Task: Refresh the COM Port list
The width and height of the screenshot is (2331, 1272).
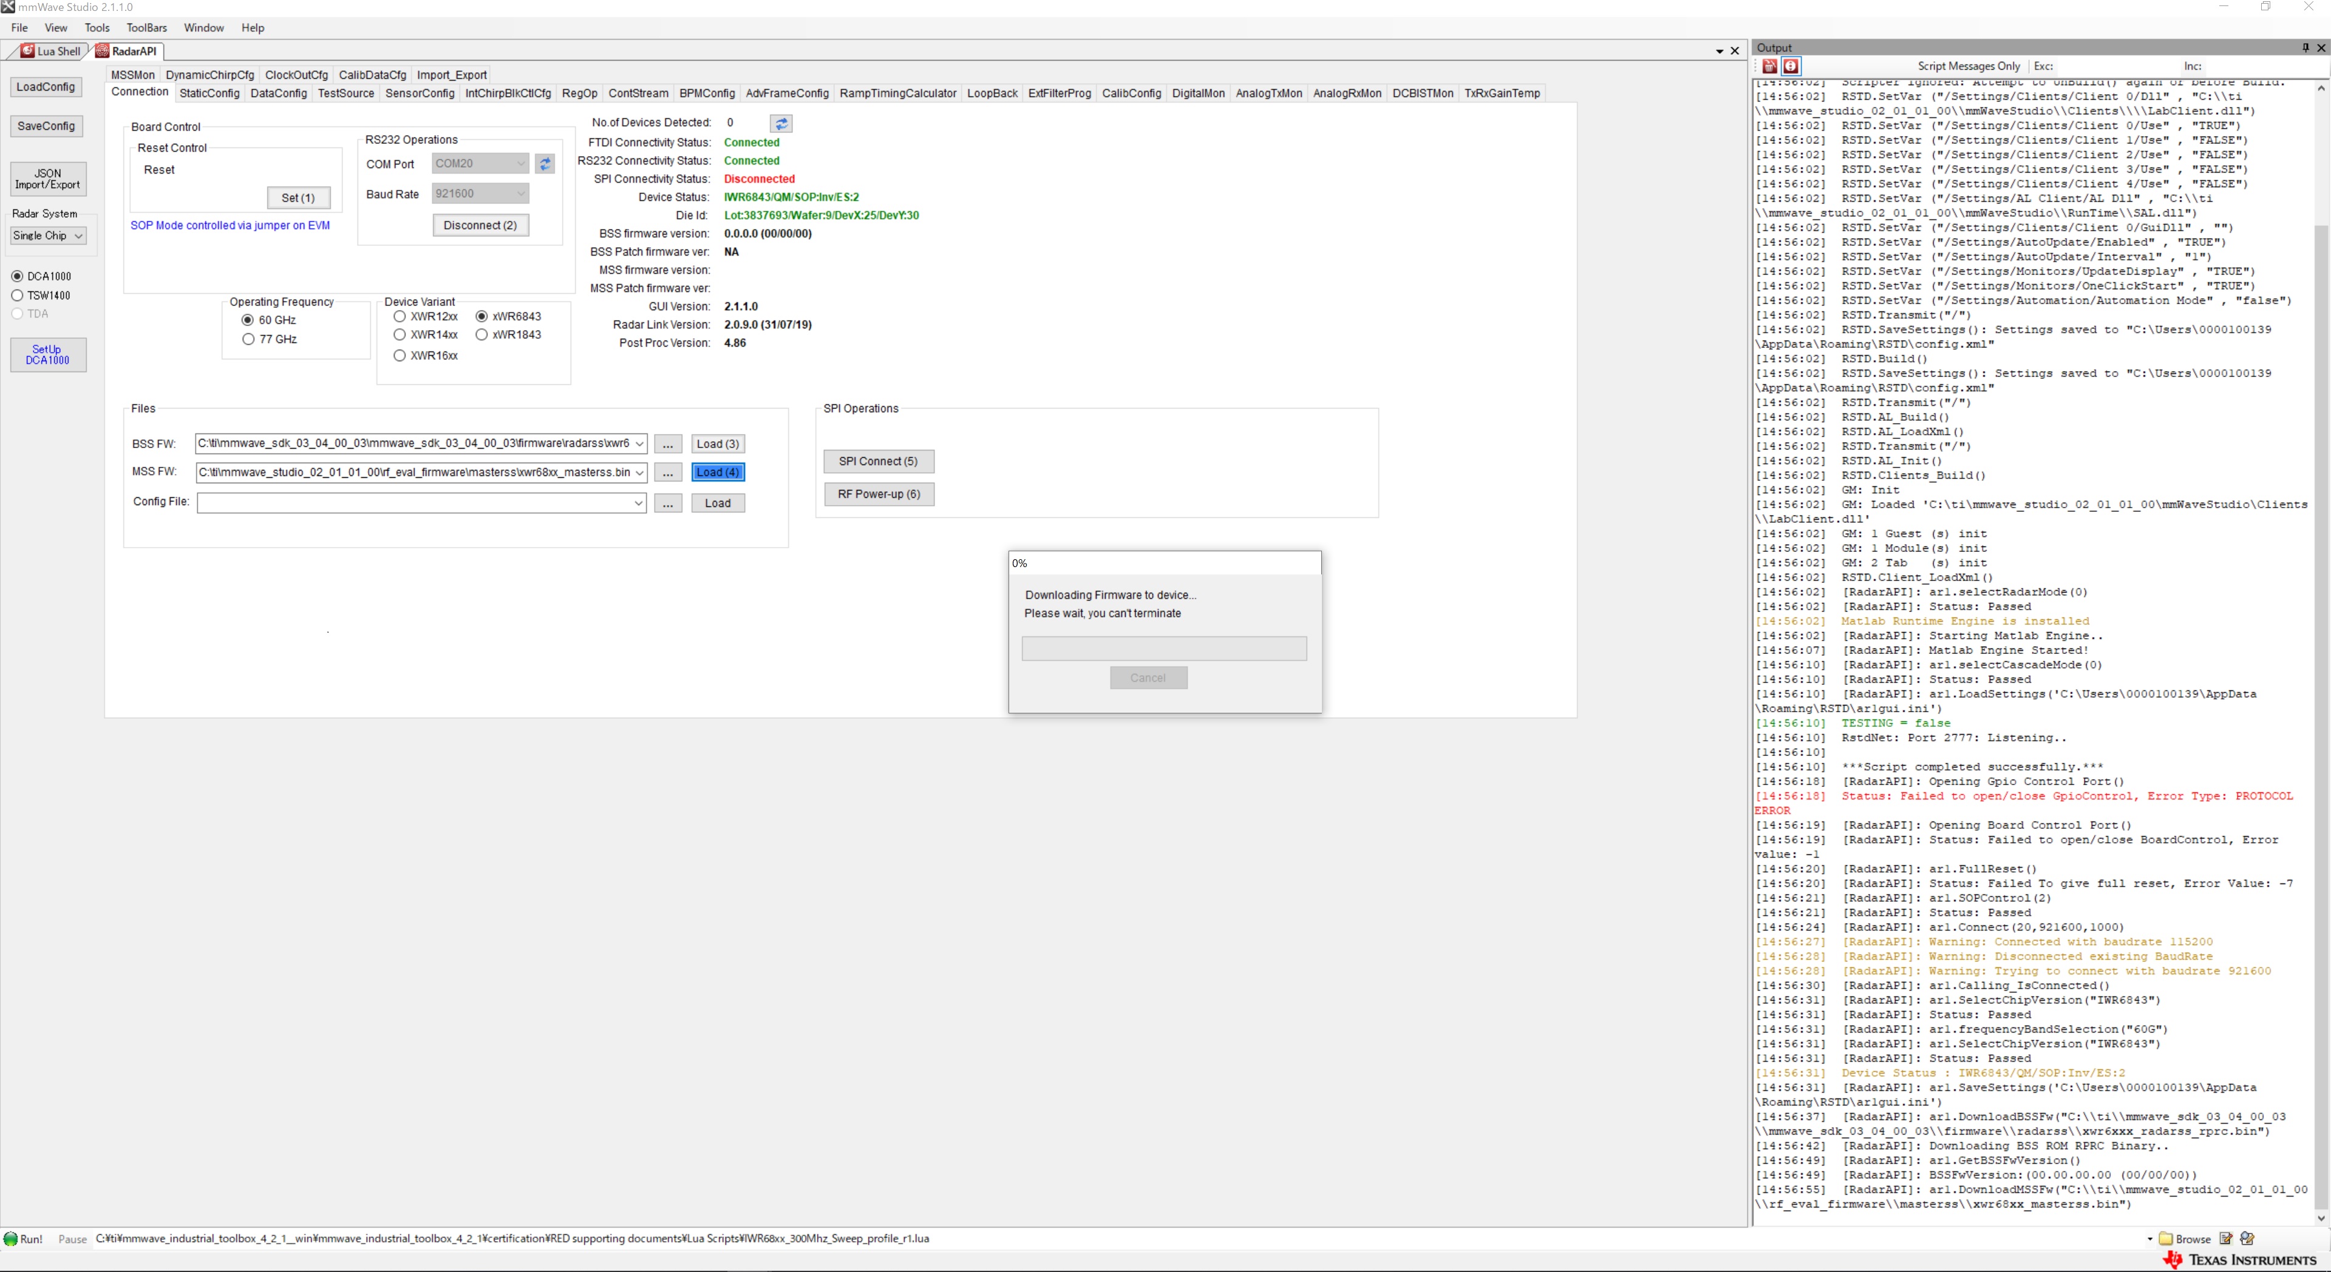Action: click(545, 164)
